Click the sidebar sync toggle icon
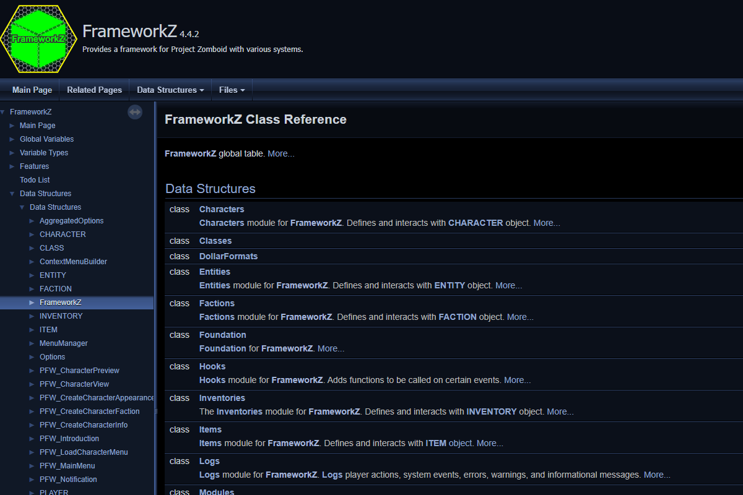 (135, 112)
